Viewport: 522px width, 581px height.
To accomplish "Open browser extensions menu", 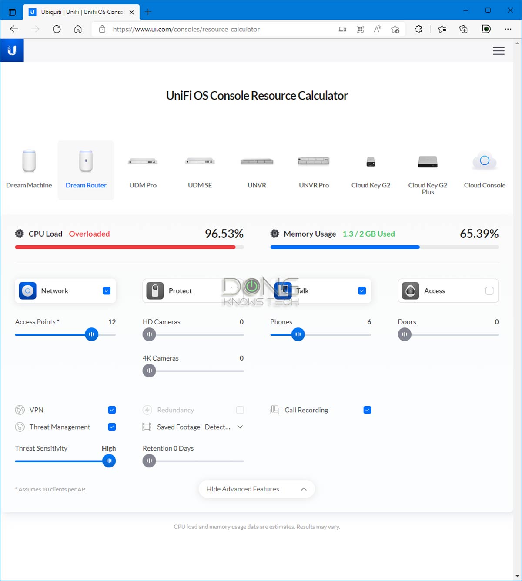I will (418, 29).
